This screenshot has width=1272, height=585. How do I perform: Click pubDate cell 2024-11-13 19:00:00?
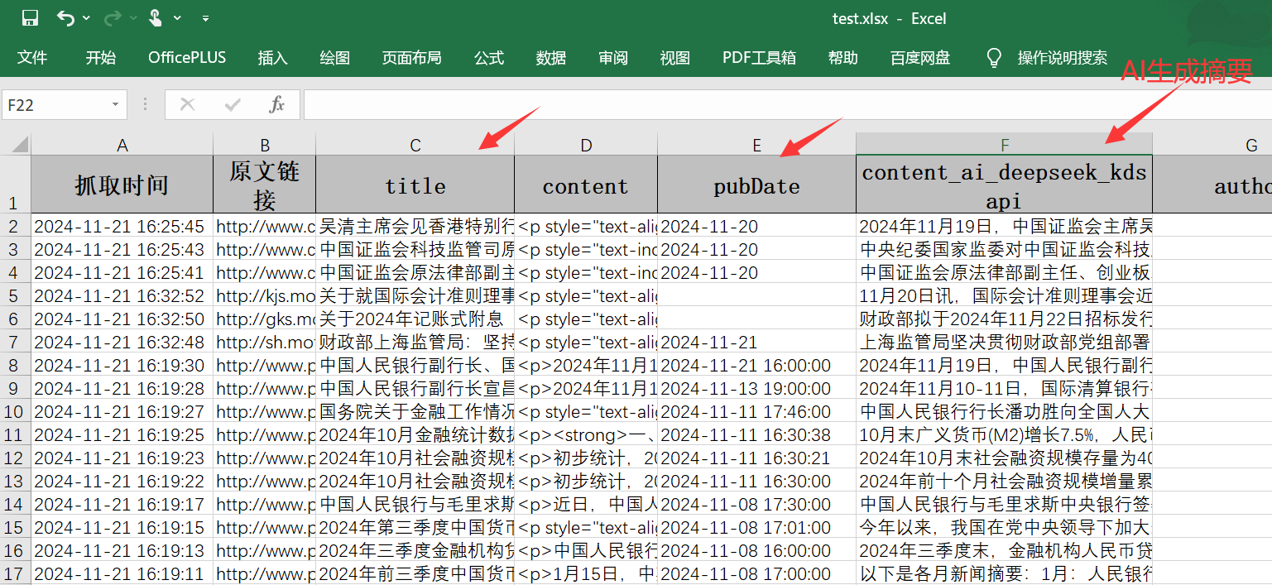[756, 388]
